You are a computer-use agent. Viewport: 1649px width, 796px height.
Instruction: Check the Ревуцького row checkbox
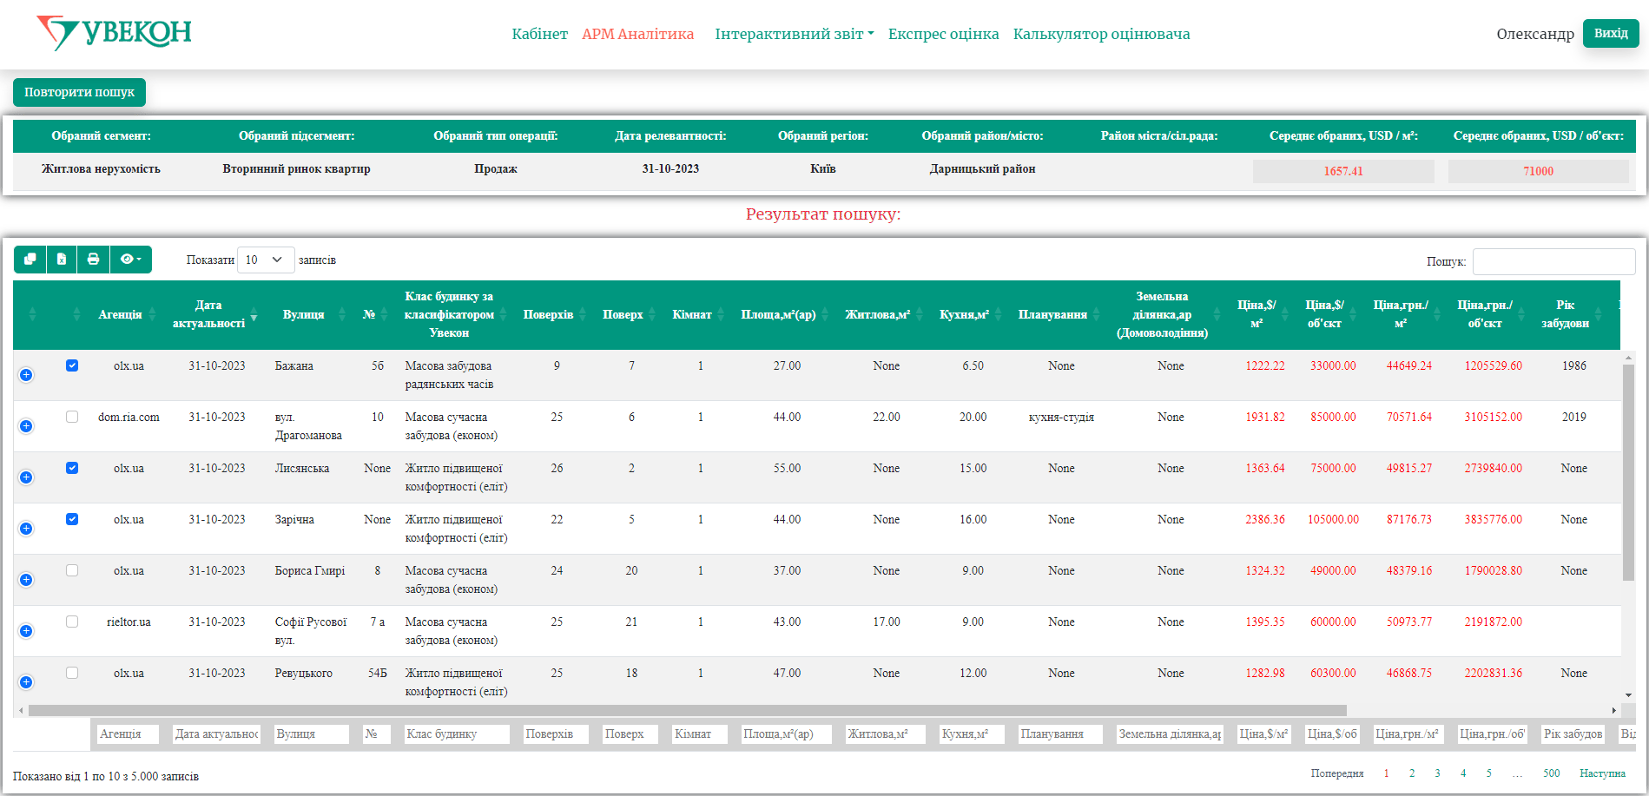72,673
